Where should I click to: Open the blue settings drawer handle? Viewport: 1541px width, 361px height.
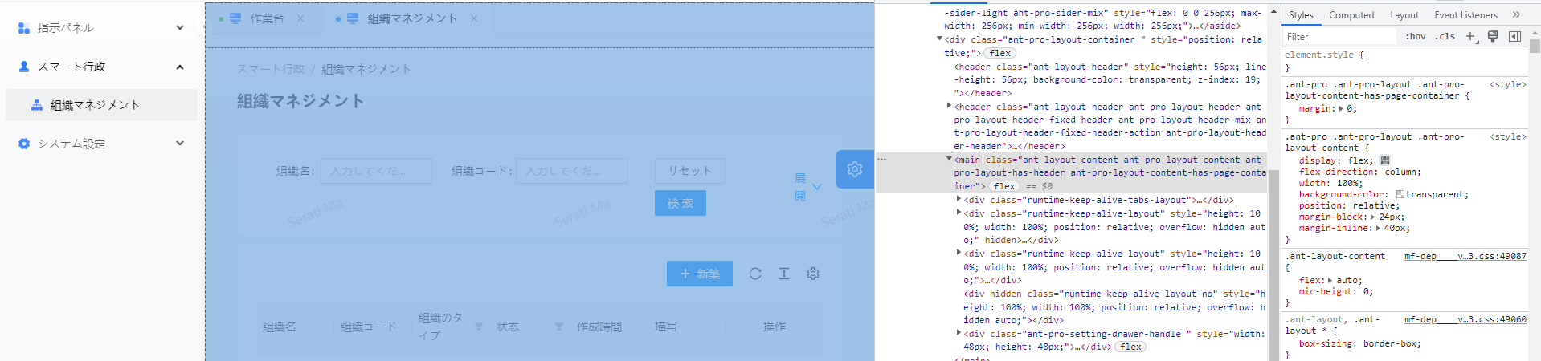tap(854, 169)
